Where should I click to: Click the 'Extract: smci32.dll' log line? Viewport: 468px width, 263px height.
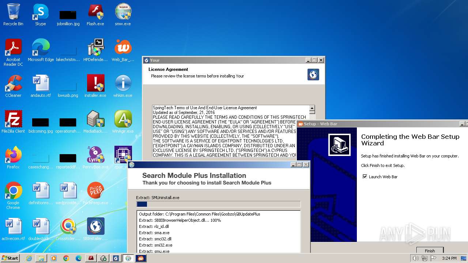pos(155,239)
